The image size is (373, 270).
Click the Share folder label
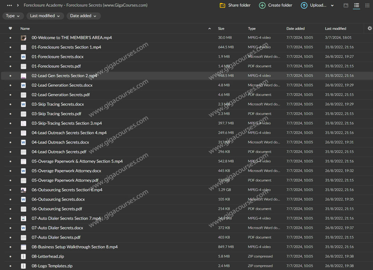tap(239, 5)
